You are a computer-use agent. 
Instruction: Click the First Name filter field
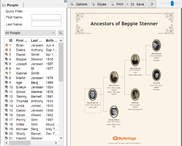coord(47,17)
